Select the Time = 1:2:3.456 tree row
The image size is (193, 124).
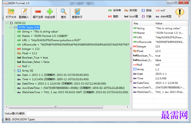coord(53,79)
